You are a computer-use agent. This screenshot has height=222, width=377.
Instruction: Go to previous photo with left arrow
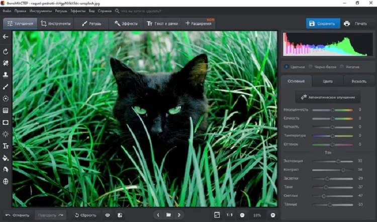158,215
